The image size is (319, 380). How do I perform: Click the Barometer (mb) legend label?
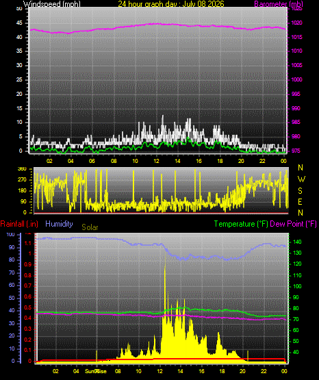(279, 4)
